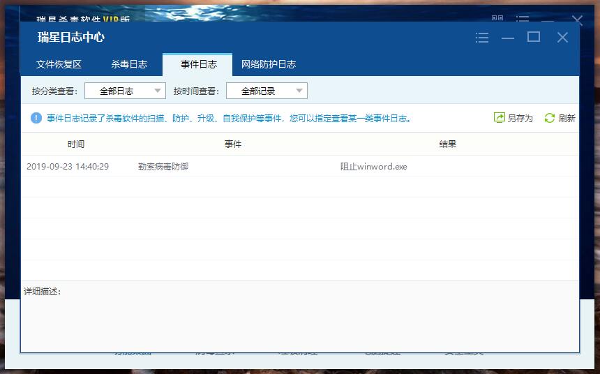Close the 瑞星日志中心 window
600x374 pixels.
pyautogui.click(x=562, y=37)
